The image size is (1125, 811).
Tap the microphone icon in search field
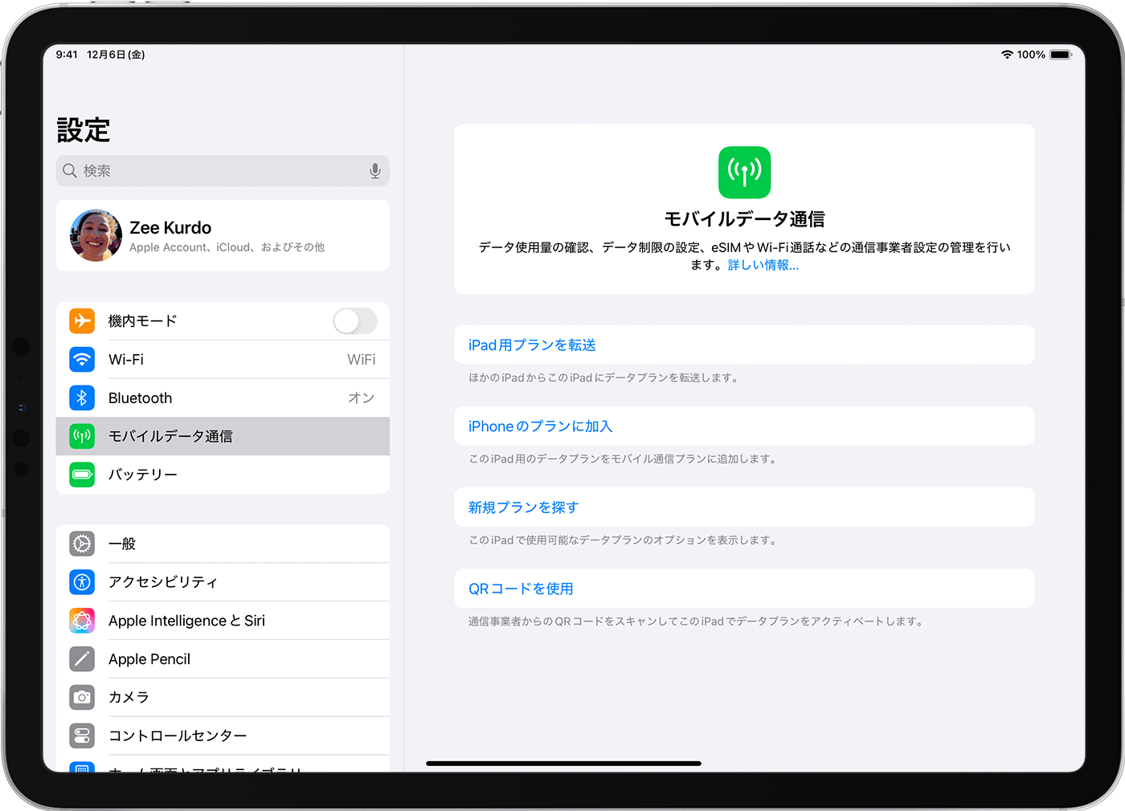374,171
